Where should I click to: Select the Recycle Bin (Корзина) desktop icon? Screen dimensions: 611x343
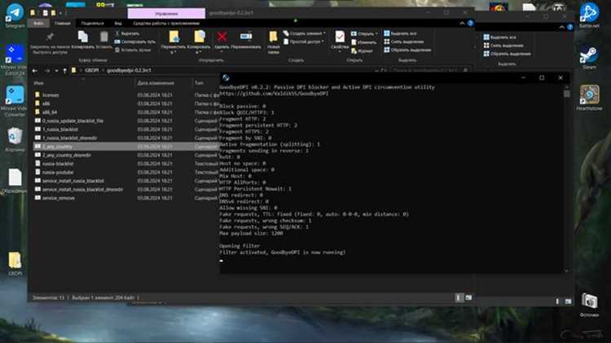[x=15, y=139]
